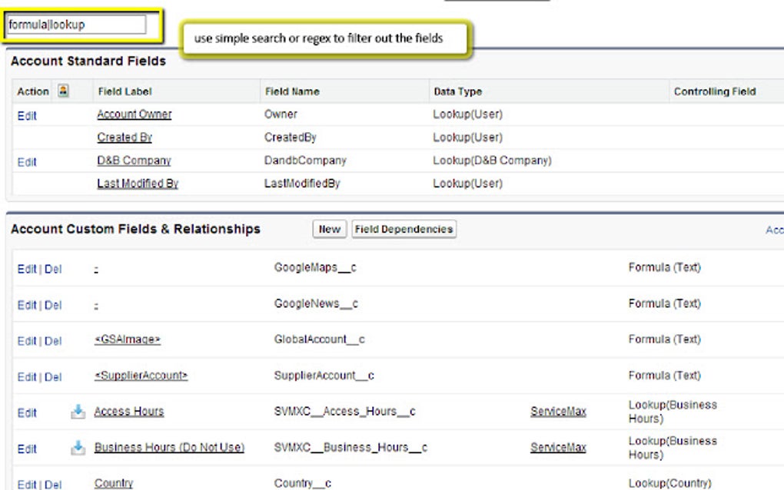Select Lookup(User) type of Last Modified By
784x490 pixels.
467,184
